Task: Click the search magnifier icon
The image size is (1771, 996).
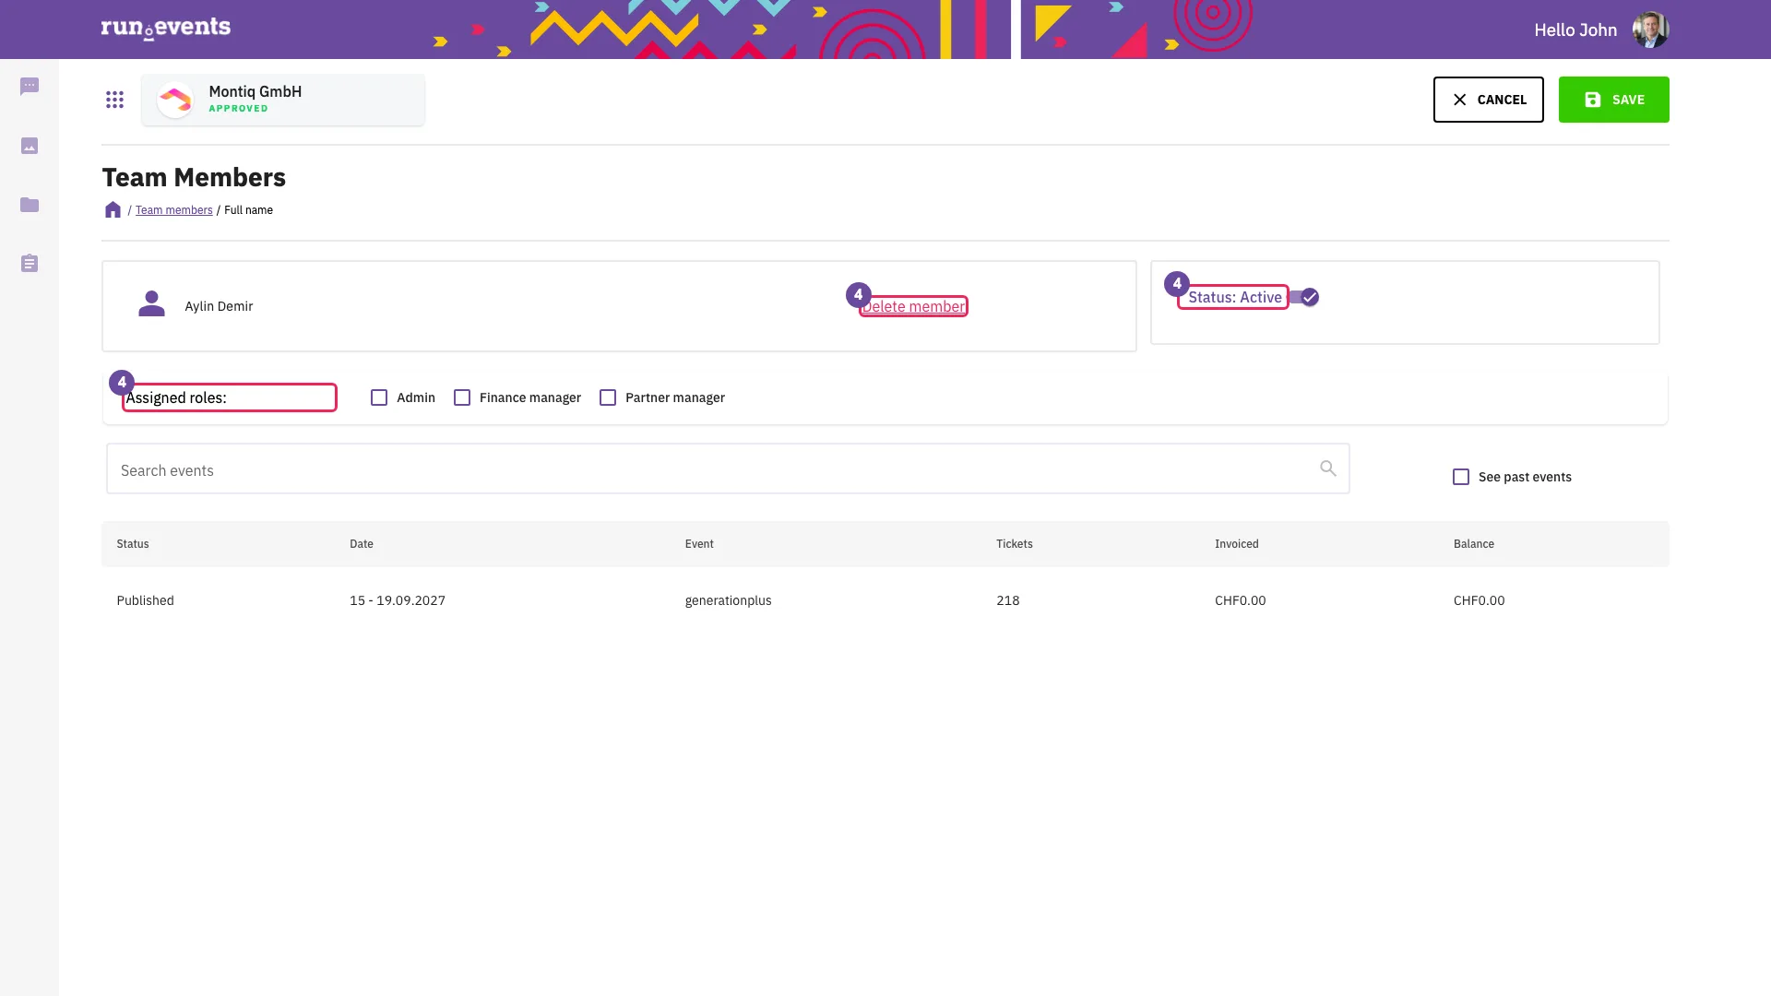Action: pos(1328,468)
